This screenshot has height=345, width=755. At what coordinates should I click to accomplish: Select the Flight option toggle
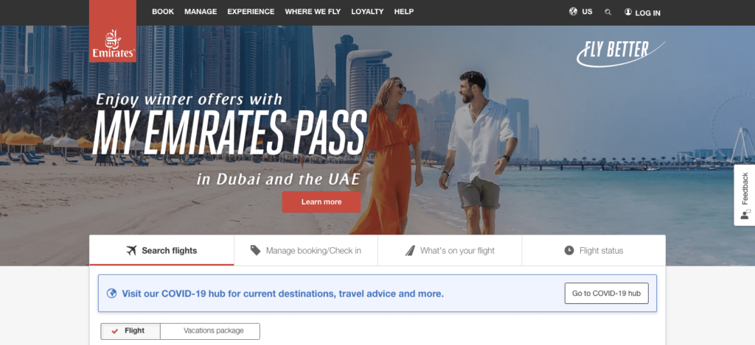point(131,331)
